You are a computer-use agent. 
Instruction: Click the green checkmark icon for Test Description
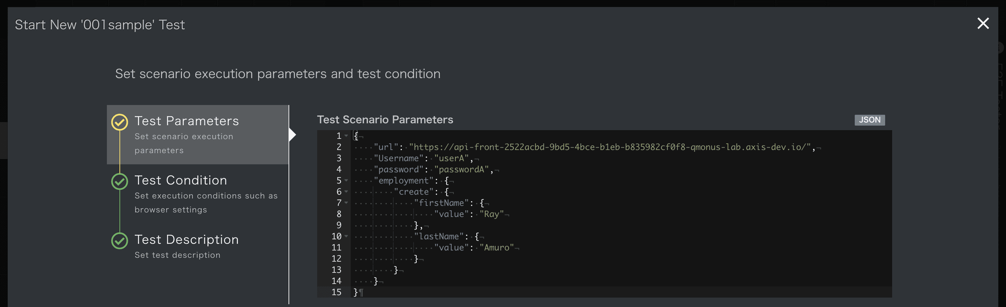click(x=119, y=241)
